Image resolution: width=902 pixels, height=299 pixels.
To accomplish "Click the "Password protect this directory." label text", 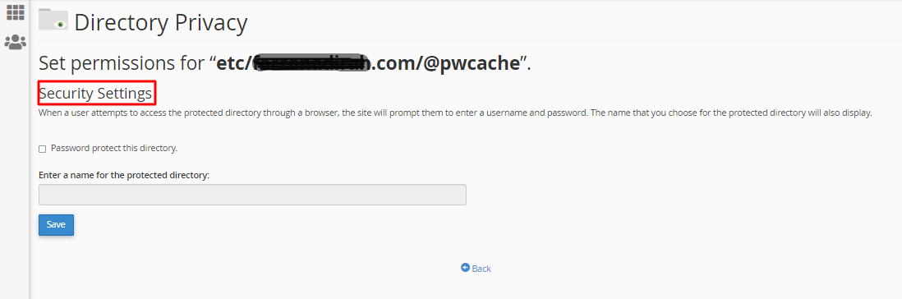I will (114, 148).
